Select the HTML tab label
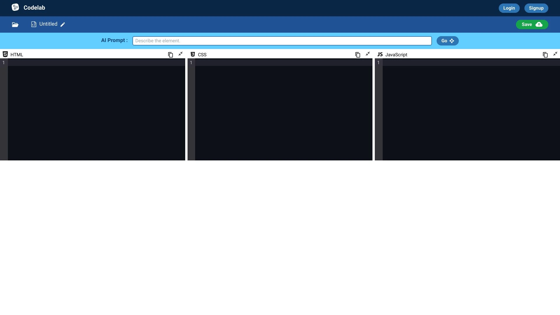This screenshot has height=315, width=560. pyautogui.click(x=17, y=54)
